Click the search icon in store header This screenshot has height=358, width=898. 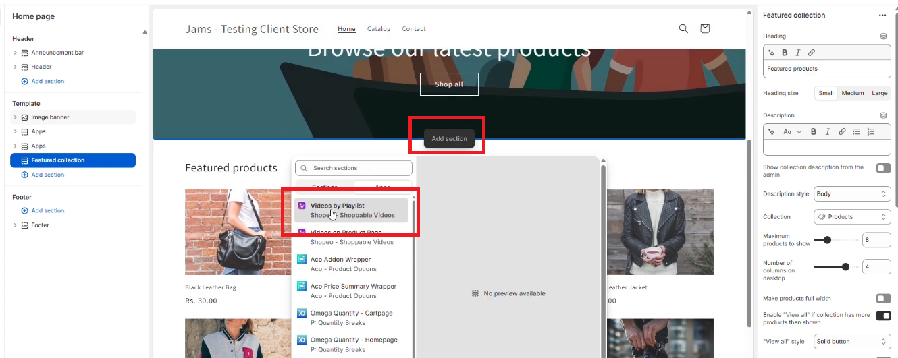[x=683, y=28]
